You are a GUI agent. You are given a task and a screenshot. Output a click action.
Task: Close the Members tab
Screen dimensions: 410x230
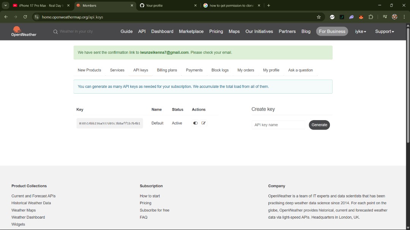pyautogui.click(x=132, y=5)
